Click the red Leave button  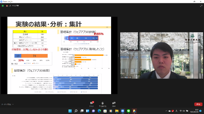click(198, 104)
